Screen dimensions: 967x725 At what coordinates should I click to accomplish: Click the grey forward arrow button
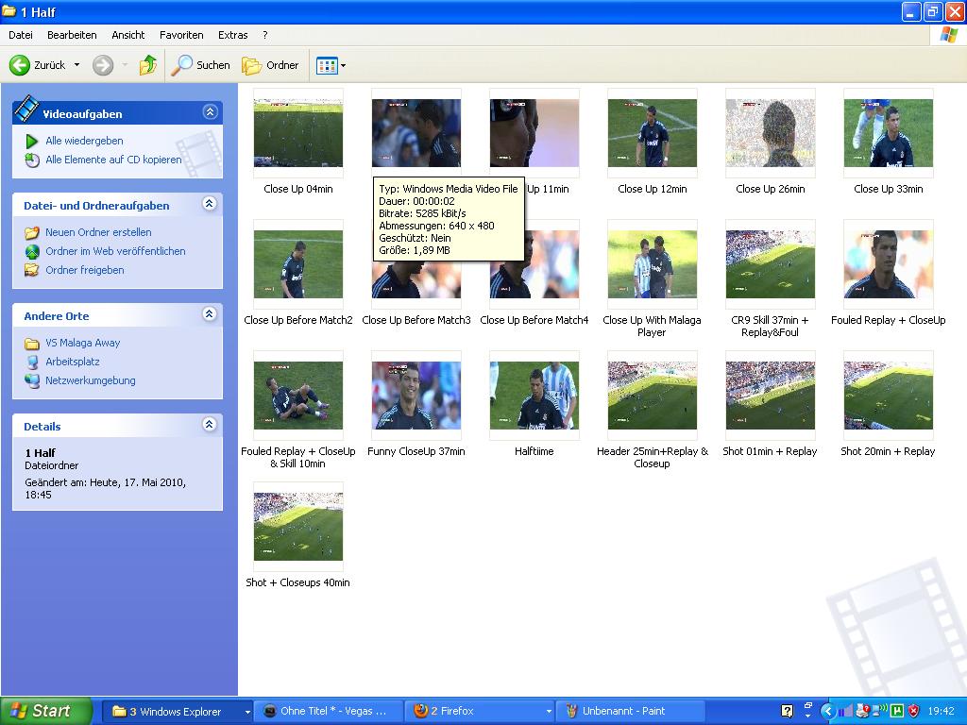pos(103,65)
